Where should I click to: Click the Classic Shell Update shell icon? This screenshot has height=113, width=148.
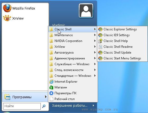click(x=100, y=53)
